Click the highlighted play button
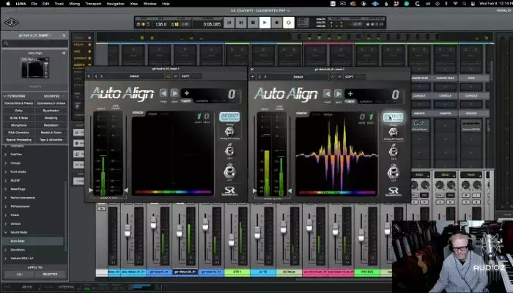 (265, 23)
